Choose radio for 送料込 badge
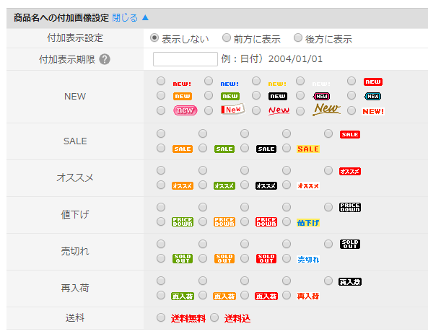This screenshot has width=428, height=334. (x=214, y=317)
